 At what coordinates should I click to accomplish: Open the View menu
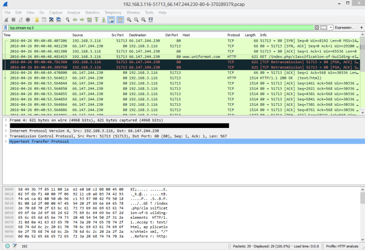(x=30, y=12)
